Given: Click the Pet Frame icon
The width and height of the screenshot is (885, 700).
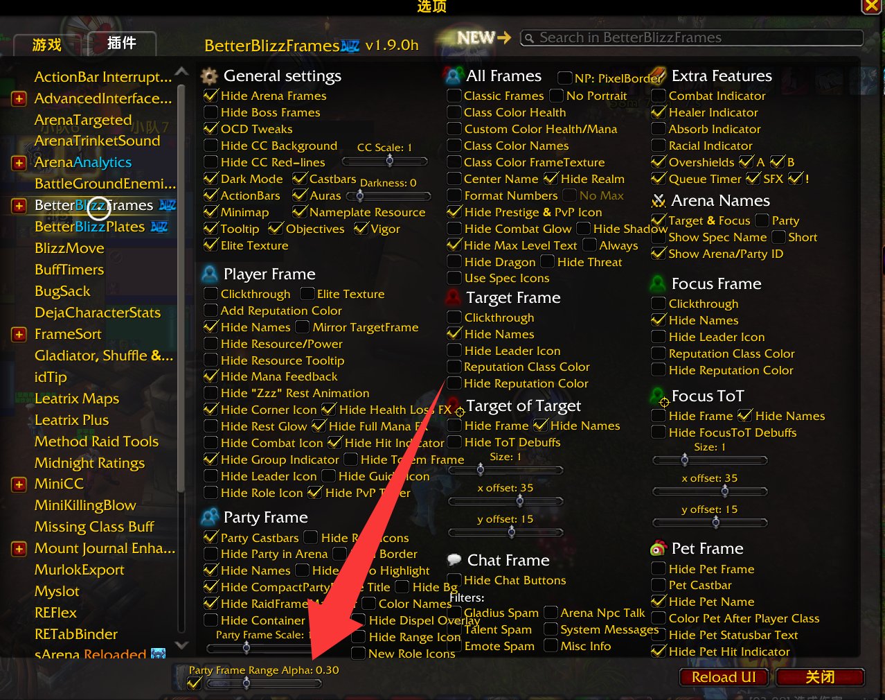Looking at the screenshot, I should 658,549.
